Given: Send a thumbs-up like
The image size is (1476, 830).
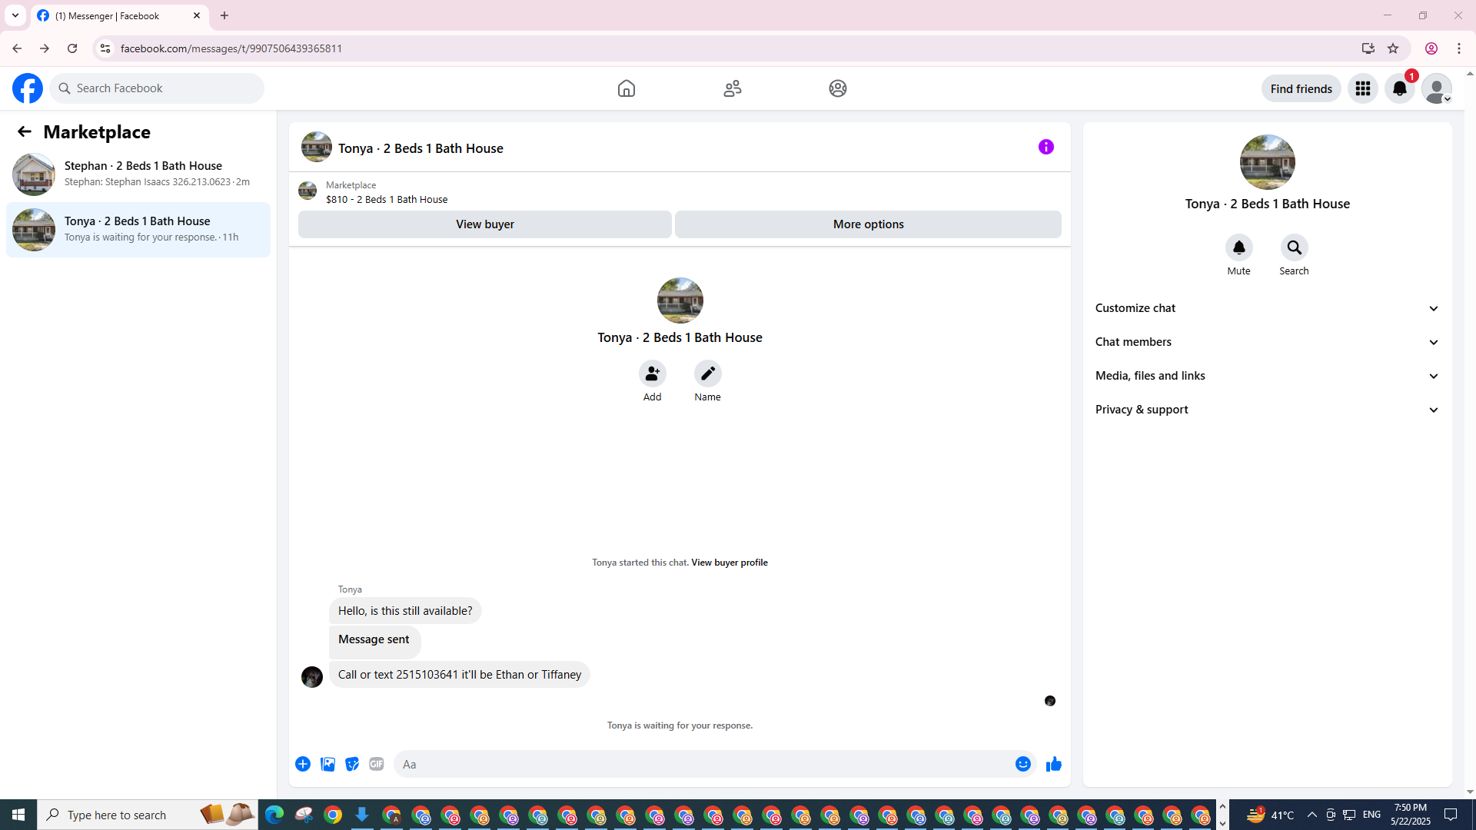Looking at the screenshot, I should pyautogui.click(x=1054, y=764).
